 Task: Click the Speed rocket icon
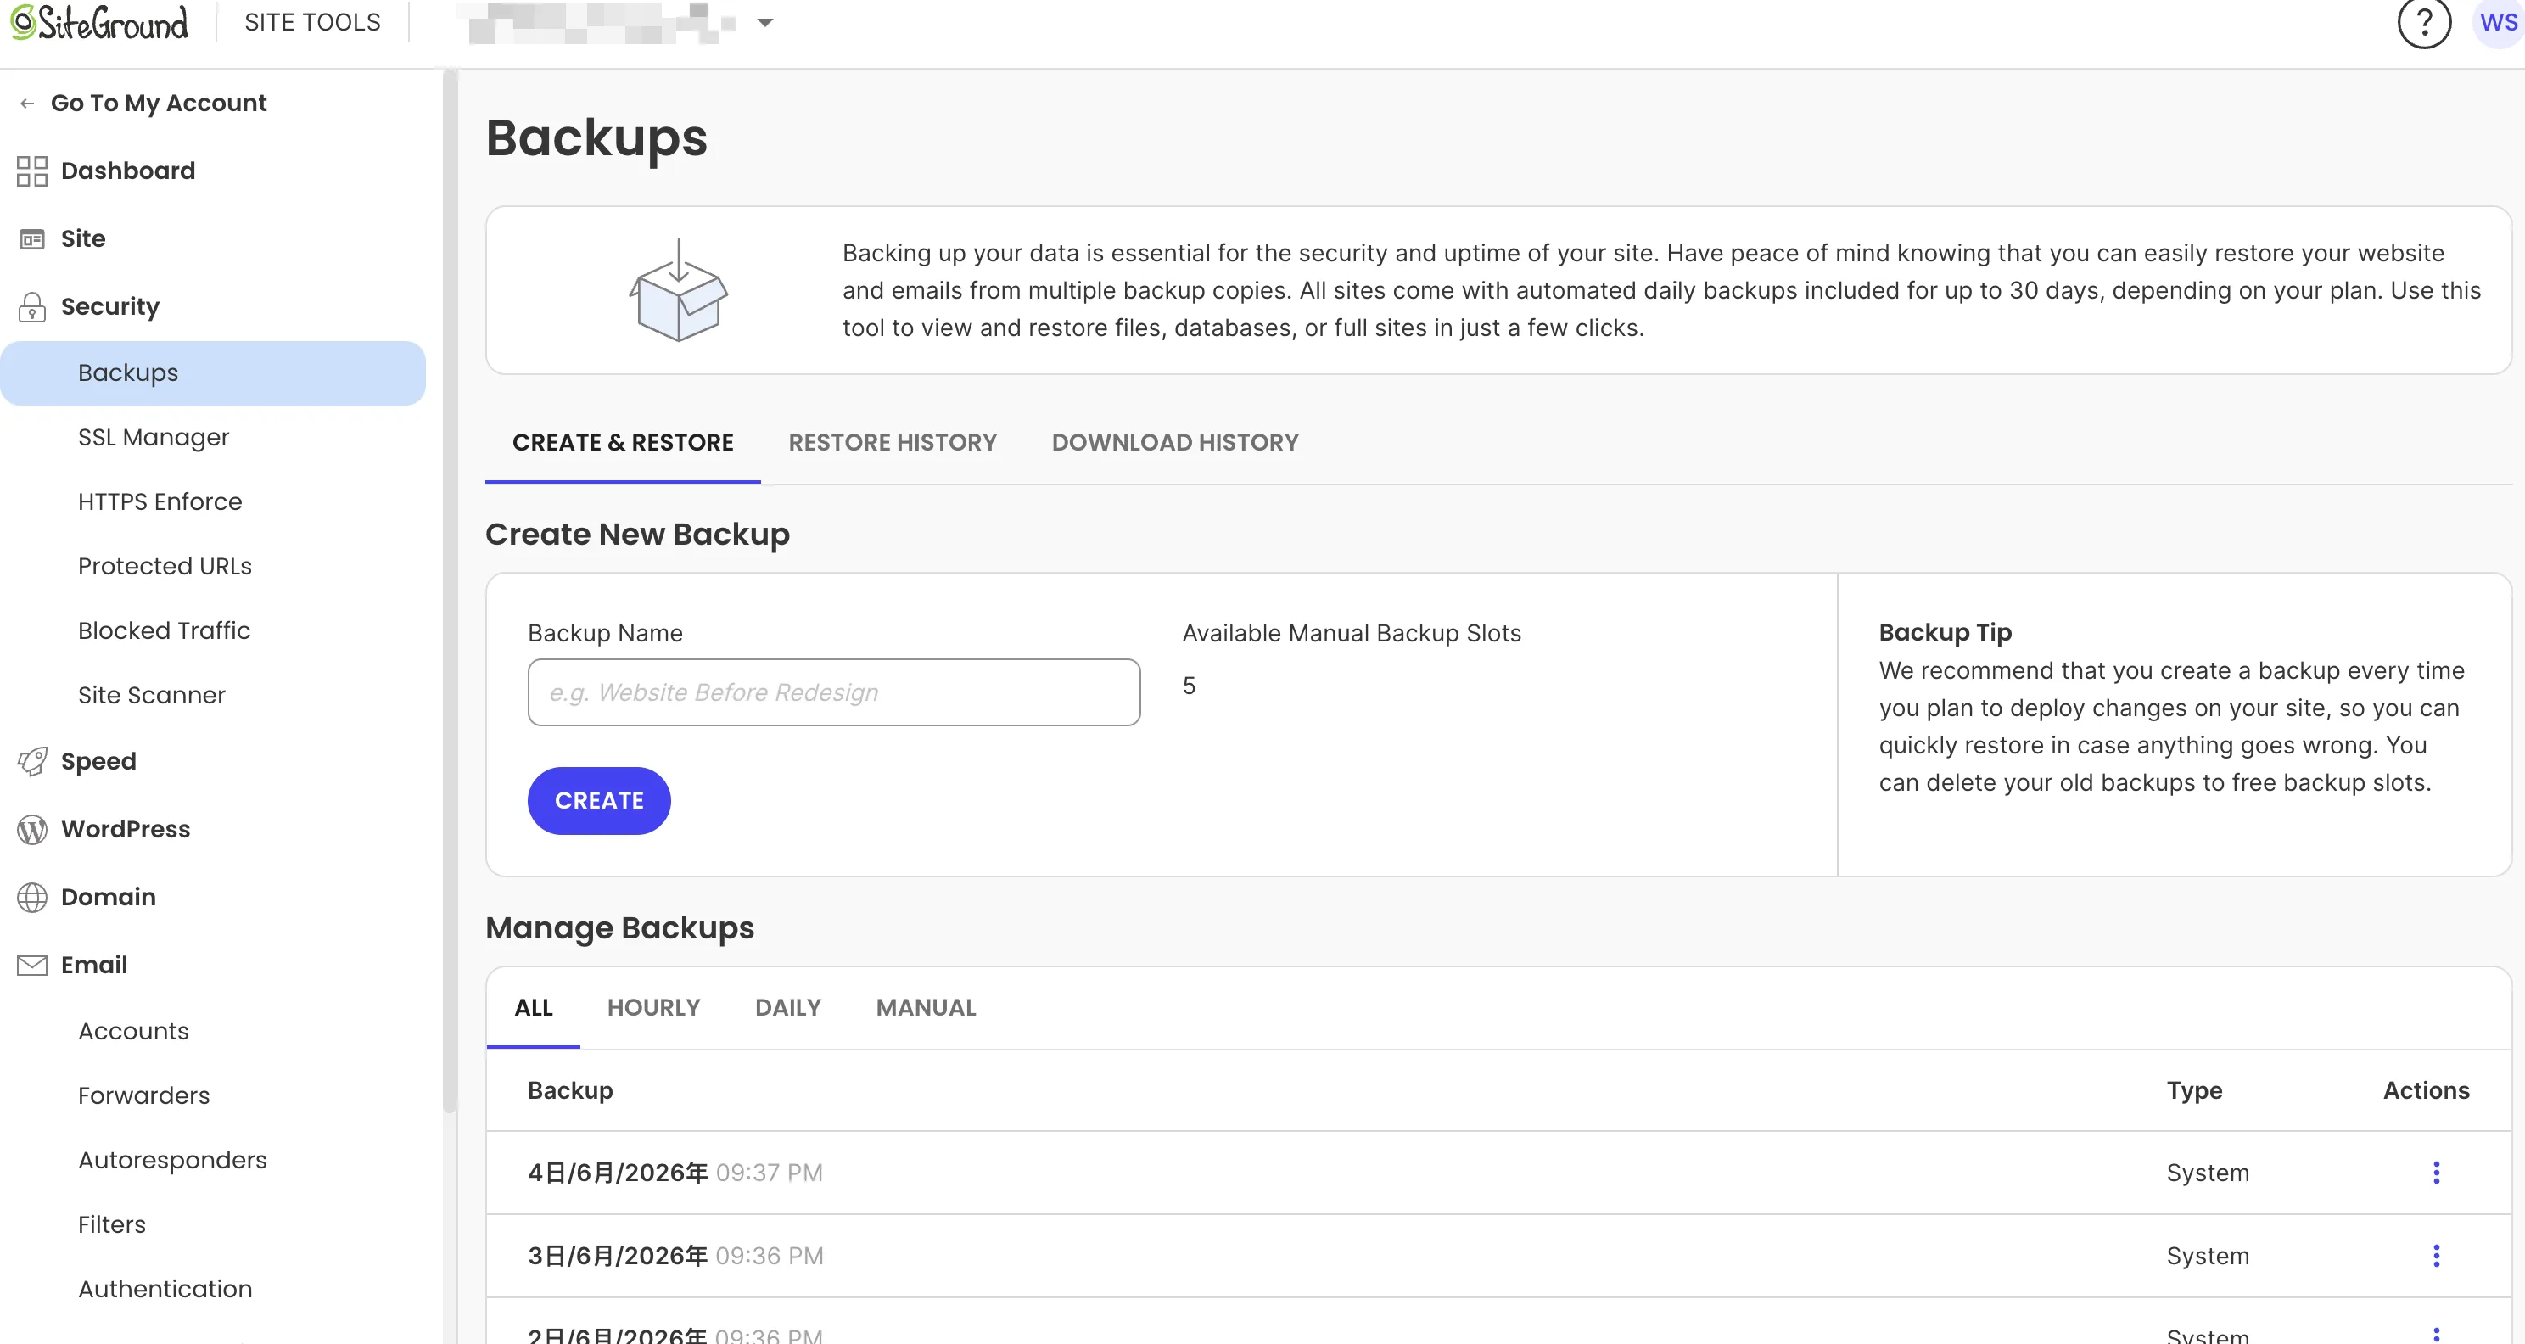point(32,762)
